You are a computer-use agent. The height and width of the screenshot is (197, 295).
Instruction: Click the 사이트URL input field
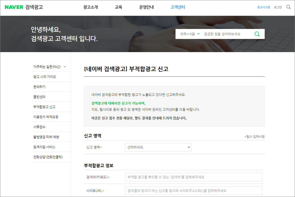point(193,190)
